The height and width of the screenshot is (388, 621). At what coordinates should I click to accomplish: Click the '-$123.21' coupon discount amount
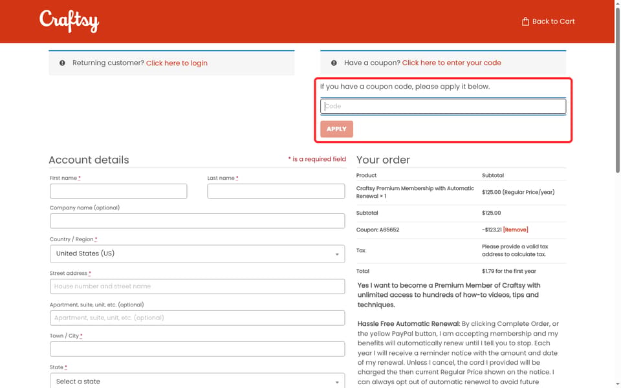[492, 230]
